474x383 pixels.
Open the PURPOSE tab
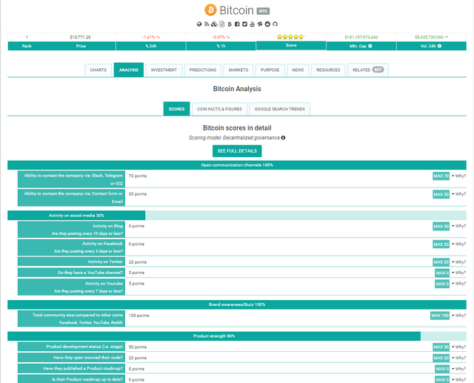coord(270,70)
